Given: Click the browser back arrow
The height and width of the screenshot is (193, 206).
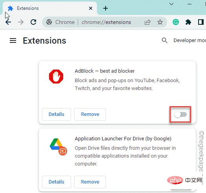Looking at the screenshot, I should point(8,22).
